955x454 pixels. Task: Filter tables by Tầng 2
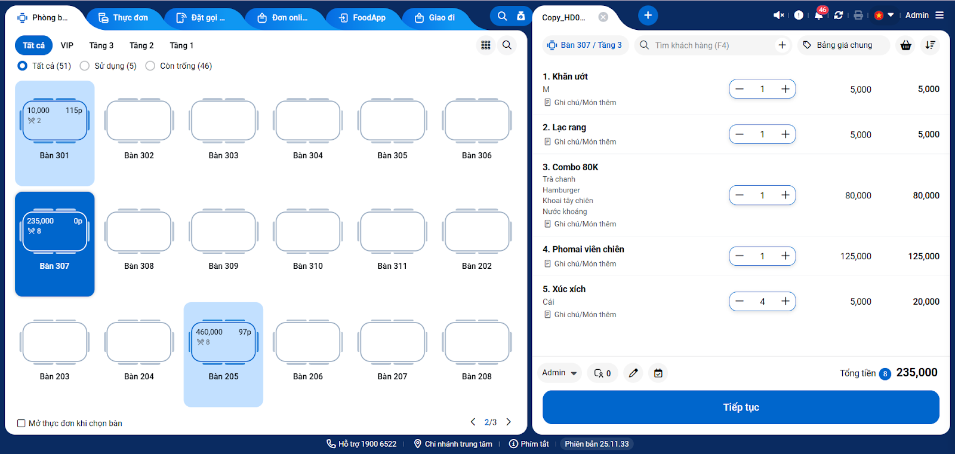141,45
